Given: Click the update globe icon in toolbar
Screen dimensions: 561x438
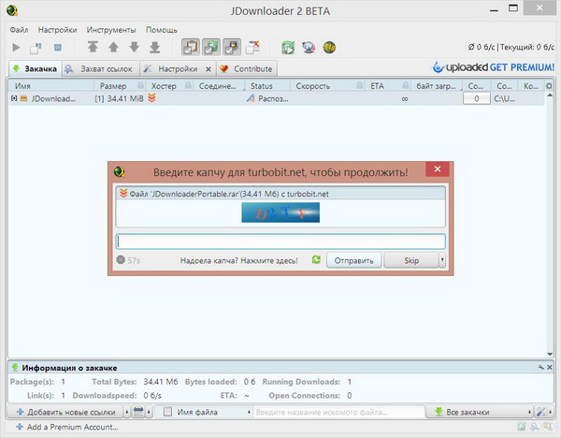Looking at the screenshot, I should click(x=309, y=47).
